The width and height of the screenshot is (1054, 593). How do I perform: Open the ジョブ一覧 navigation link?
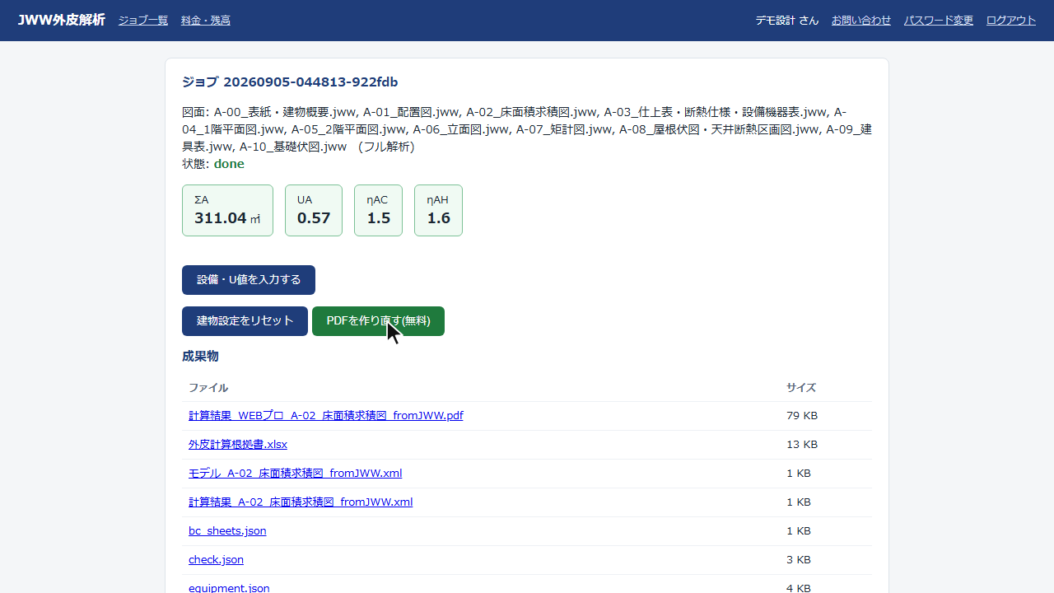[x=143, y=21]
